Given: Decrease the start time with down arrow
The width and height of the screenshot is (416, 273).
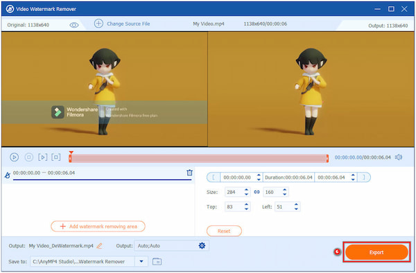Looking at the screenshot, I should click(x=259, y=179).
